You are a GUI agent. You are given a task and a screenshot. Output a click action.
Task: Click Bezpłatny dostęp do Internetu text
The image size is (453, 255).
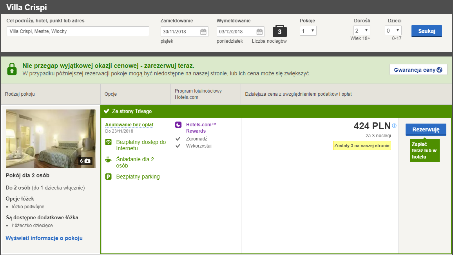click(141, 145)
